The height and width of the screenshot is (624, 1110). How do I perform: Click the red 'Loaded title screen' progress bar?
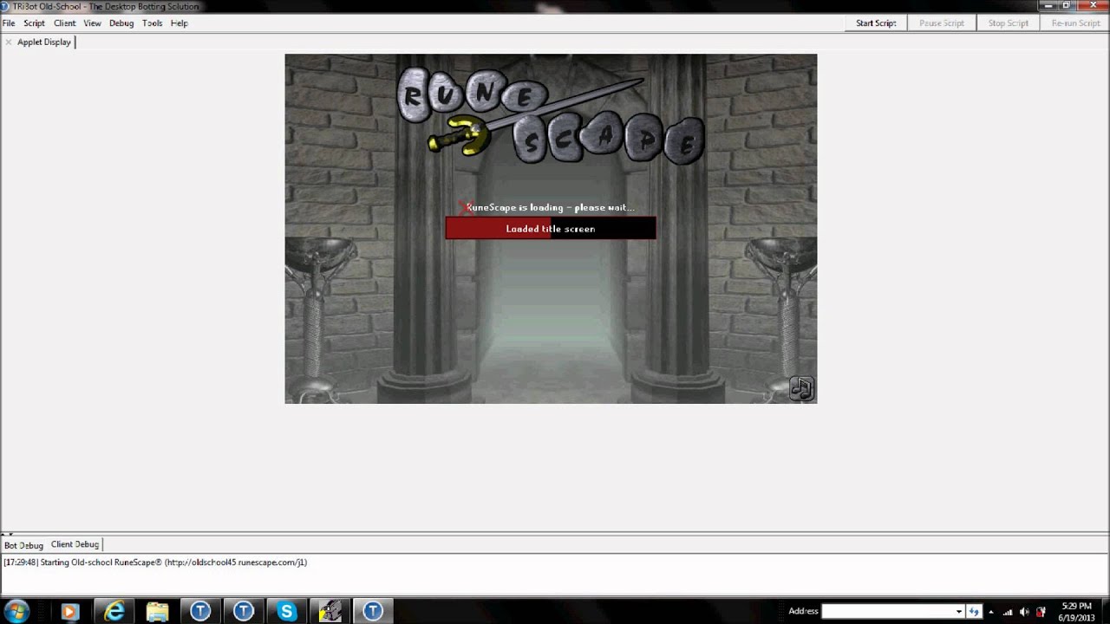point(551,229)
